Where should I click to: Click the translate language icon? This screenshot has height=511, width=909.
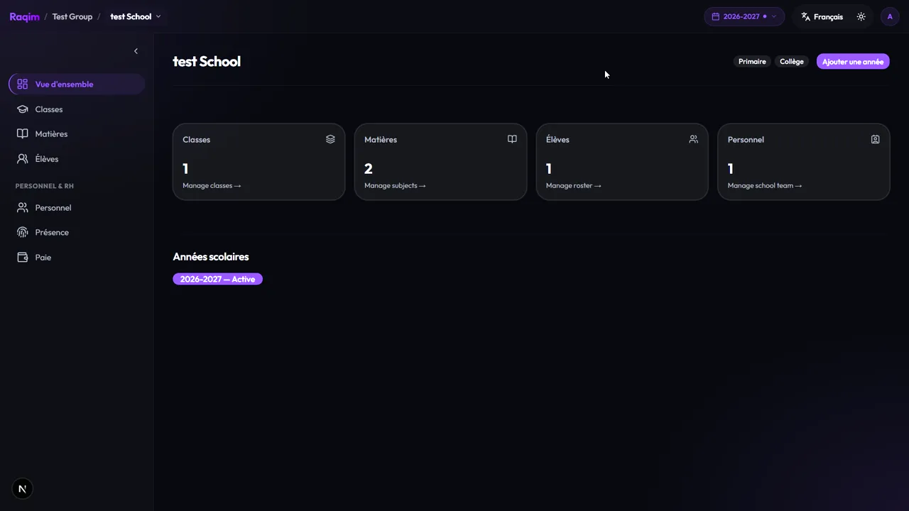point(806,16)
